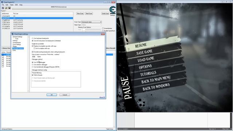Open the Value Type dropdown

point(91,25)
